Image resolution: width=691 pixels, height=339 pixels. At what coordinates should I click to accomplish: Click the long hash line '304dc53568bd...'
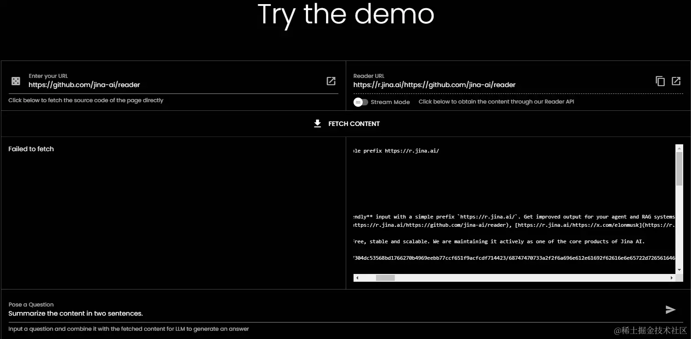click(514, 258)
